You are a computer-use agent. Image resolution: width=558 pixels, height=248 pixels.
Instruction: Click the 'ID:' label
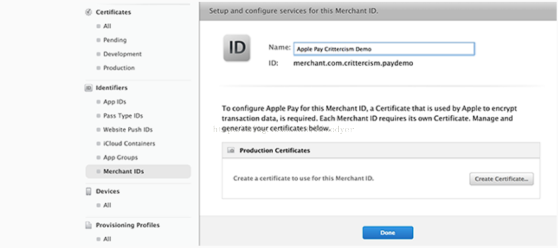(x=273, y=64)
